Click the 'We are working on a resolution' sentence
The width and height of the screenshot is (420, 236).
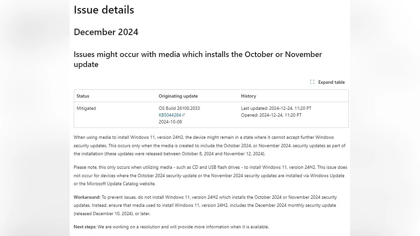tap(183, 227)
